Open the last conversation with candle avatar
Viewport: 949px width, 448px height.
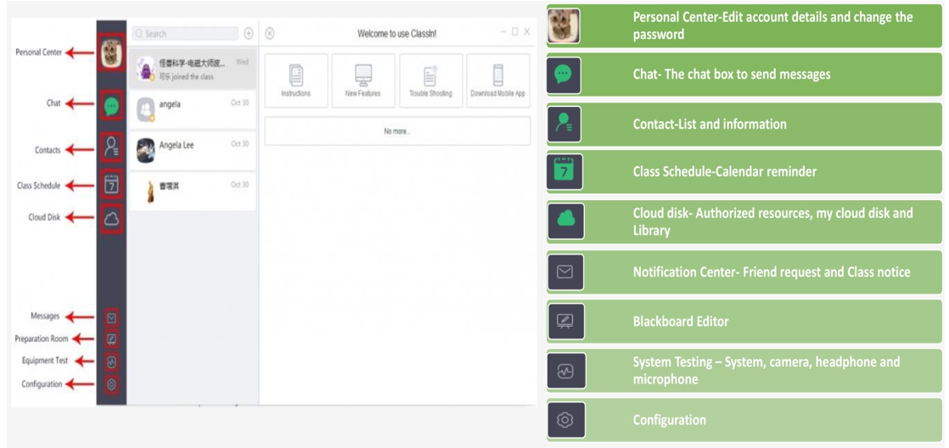[x=193, y=192]
